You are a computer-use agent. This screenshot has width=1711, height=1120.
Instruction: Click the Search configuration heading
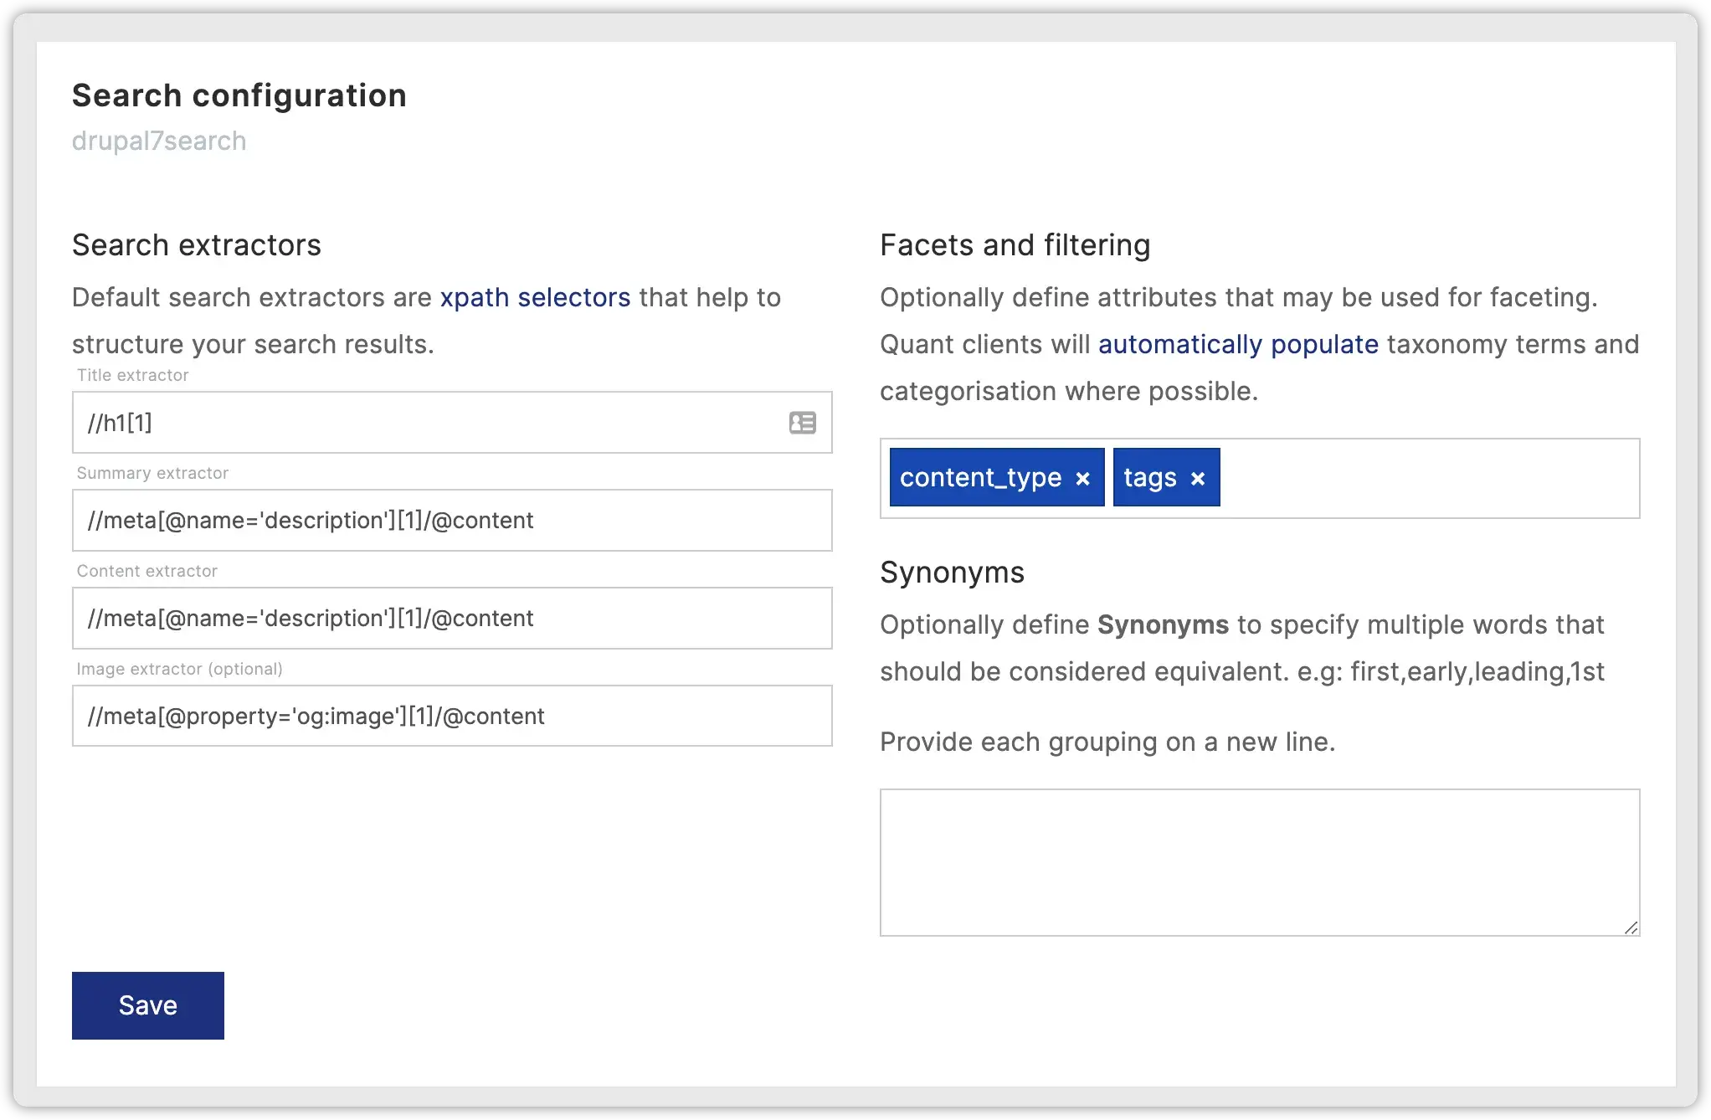(x=239, y=95)
